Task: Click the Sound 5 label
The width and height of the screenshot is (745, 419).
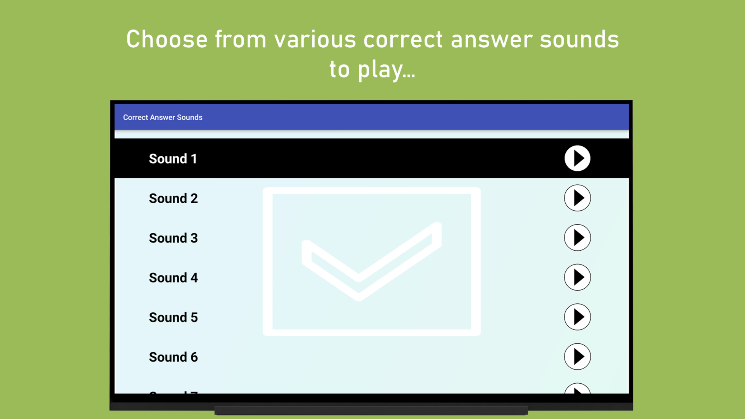Action: tap(173, 317)
